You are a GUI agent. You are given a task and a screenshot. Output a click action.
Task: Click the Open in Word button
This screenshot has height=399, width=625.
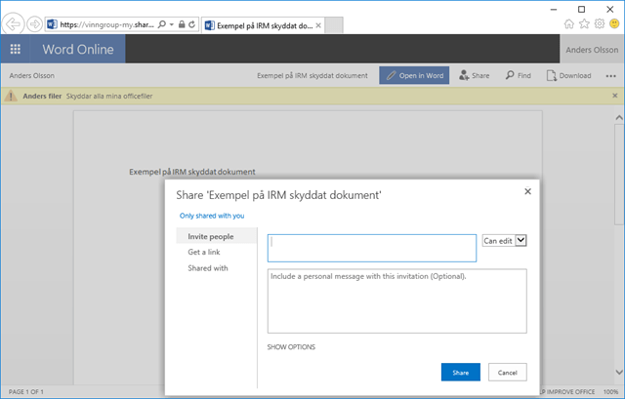(x=415, y=75)
